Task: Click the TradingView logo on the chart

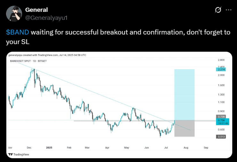Action: (x=19, y=154)
